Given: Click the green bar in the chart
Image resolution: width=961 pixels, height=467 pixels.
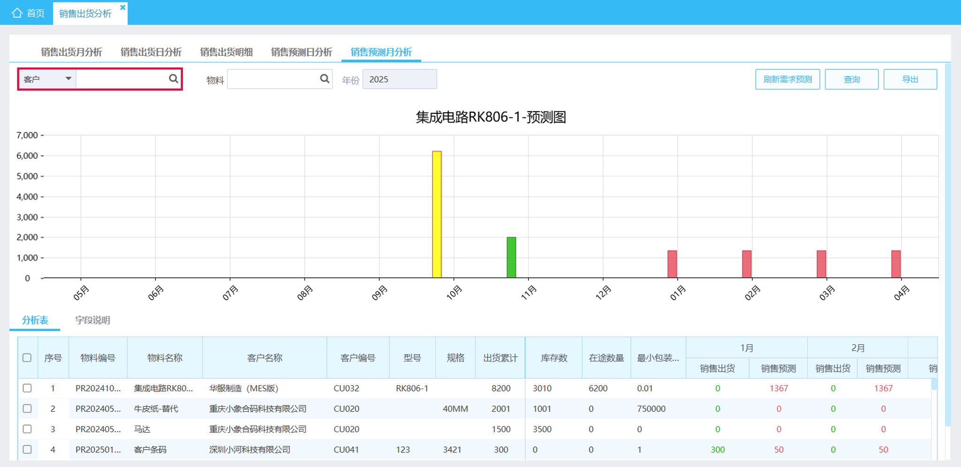Looking at the screenshot, I should pyautogui.click(x=511, y=257).
